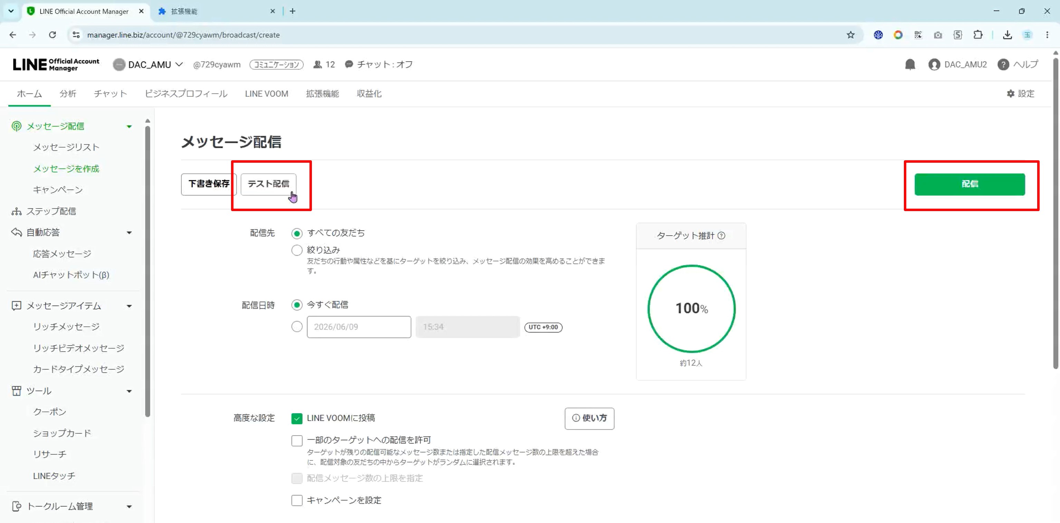Click the friends count icon showing 12

pos(317,65)
